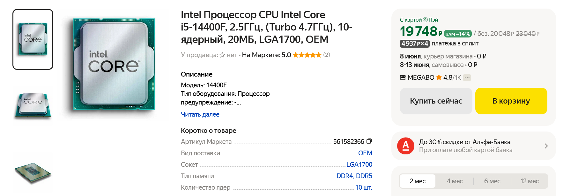
Task: Select the 12 мес installment option
Action: pos(529,181)
